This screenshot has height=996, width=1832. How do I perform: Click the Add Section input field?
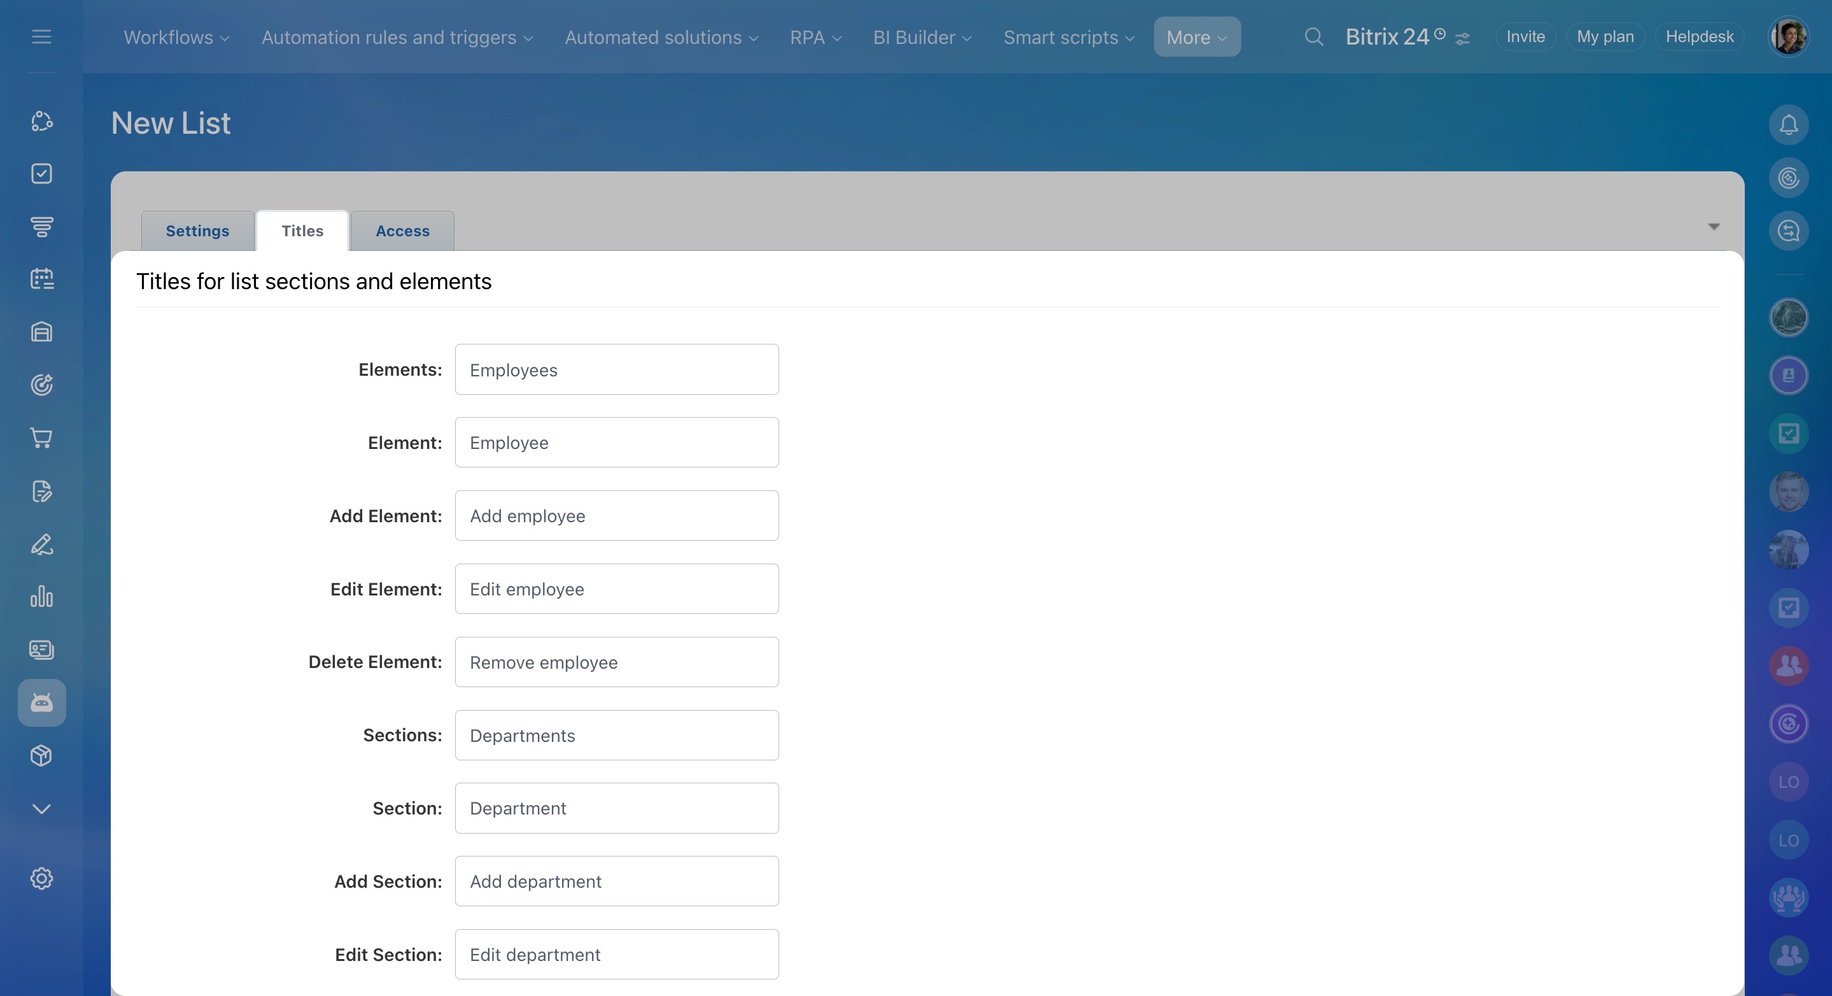pyautogui.click(x=617, y=881)
